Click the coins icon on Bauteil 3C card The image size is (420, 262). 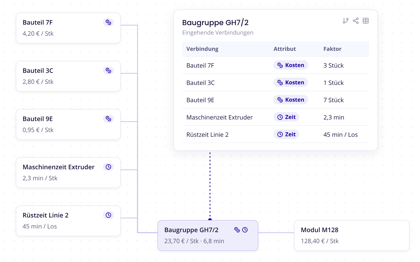click(108, 70)
